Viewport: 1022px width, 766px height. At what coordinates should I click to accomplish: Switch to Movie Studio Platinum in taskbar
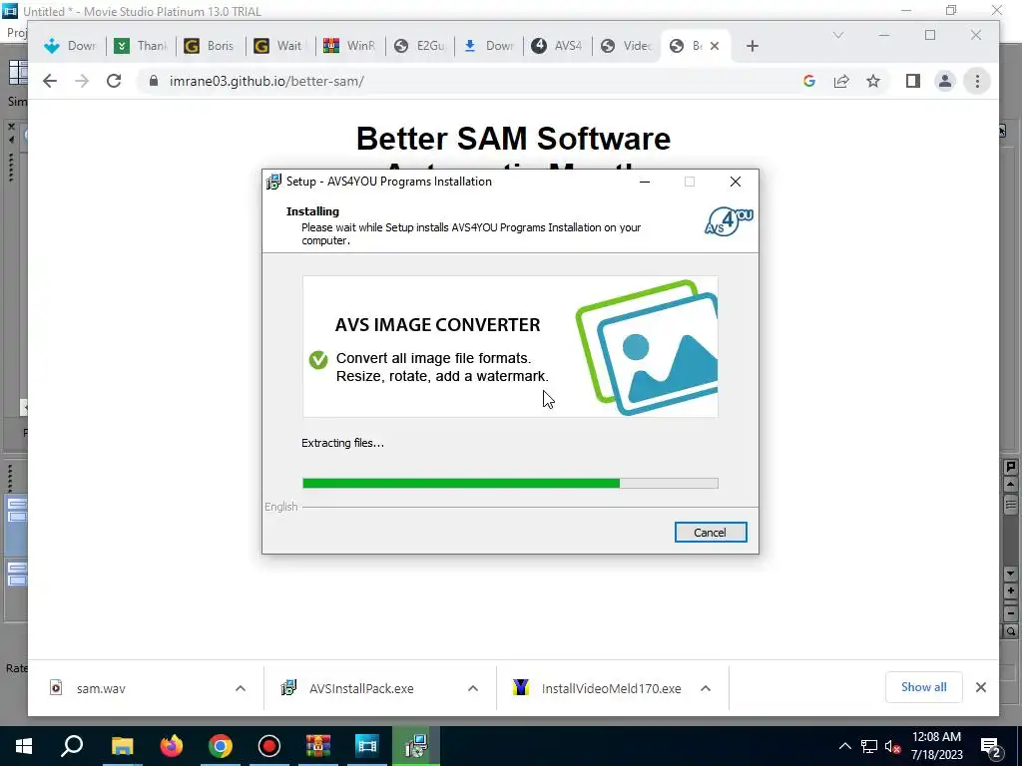[367, 746]
